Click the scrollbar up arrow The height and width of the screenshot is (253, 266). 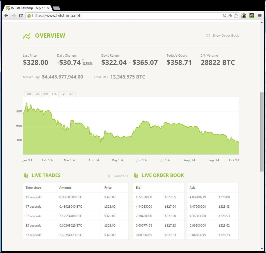262,22
